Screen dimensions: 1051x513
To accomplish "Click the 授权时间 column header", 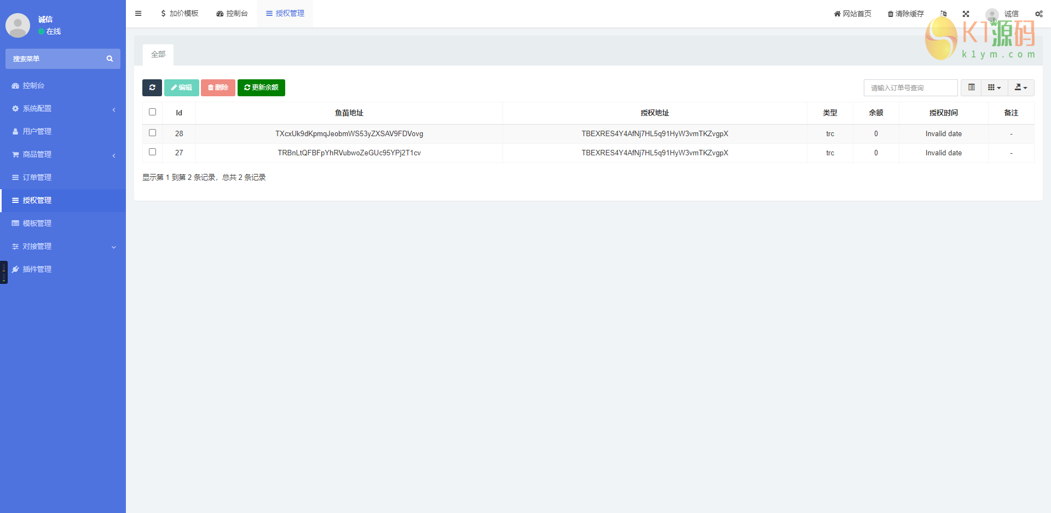I will pyautogui.click(x=944, y=113).
